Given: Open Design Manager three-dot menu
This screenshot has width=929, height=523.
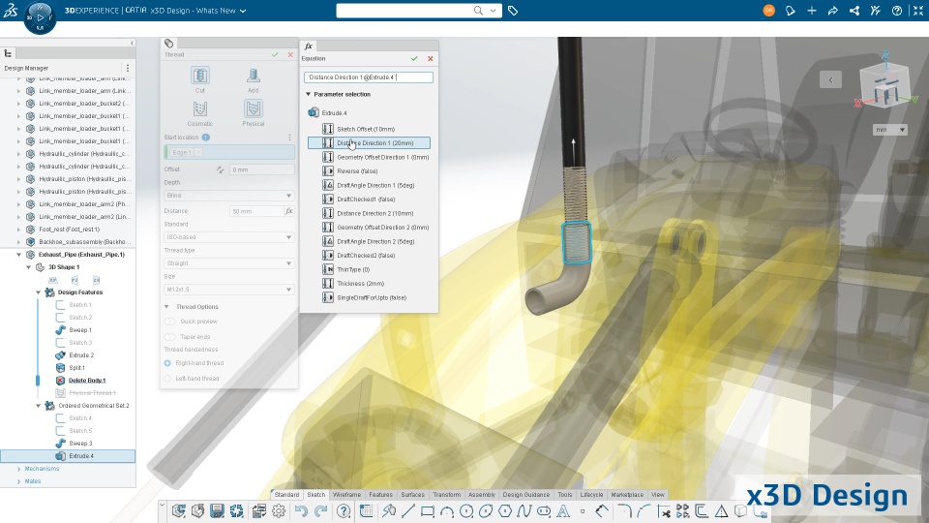Looking at the screenshot, I should click(x=128, y=68).
